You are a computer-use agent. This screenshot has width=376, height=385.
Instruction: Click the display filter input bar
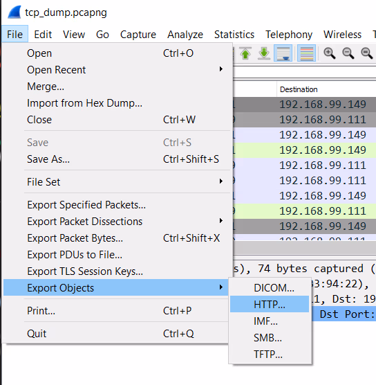[304, 73]
